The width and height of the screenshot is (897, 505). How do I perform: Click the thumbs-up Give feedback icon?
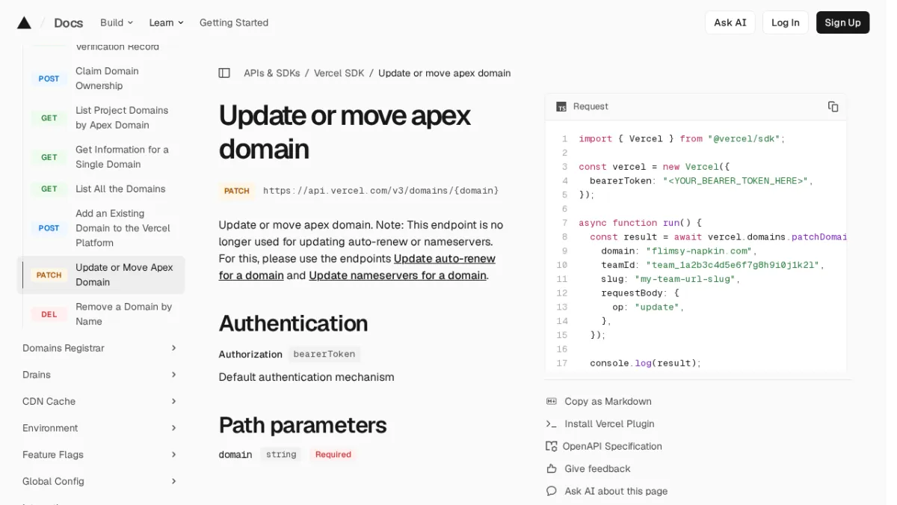pos(552,468)
